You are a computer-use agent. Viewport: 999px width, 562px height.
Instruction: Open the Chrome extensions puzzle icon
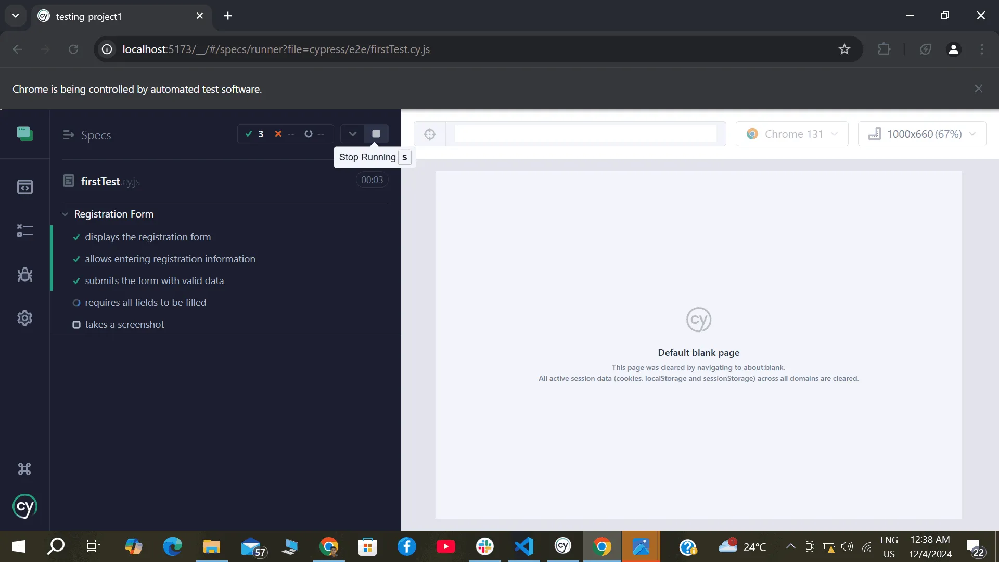pyautogui.click(x=884, y=49)
